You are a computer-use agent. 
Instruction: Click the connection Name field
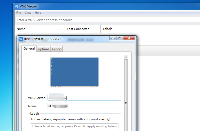84,106
